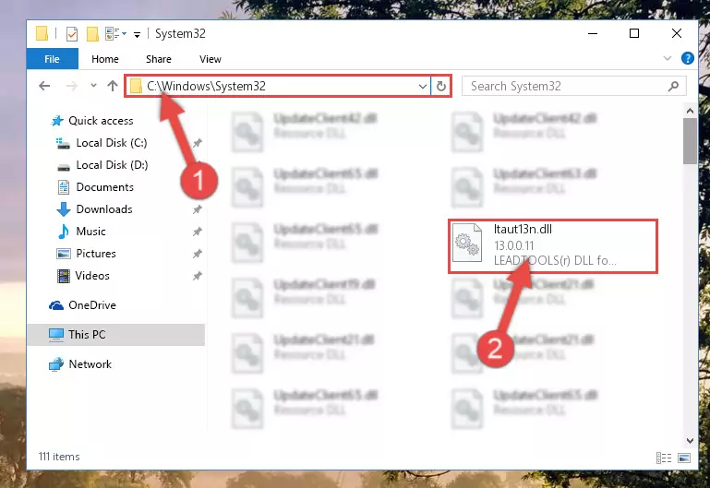Click the pin icon next to Music
The height and width of the screenshot is (488, 710).
click(197, 232)
